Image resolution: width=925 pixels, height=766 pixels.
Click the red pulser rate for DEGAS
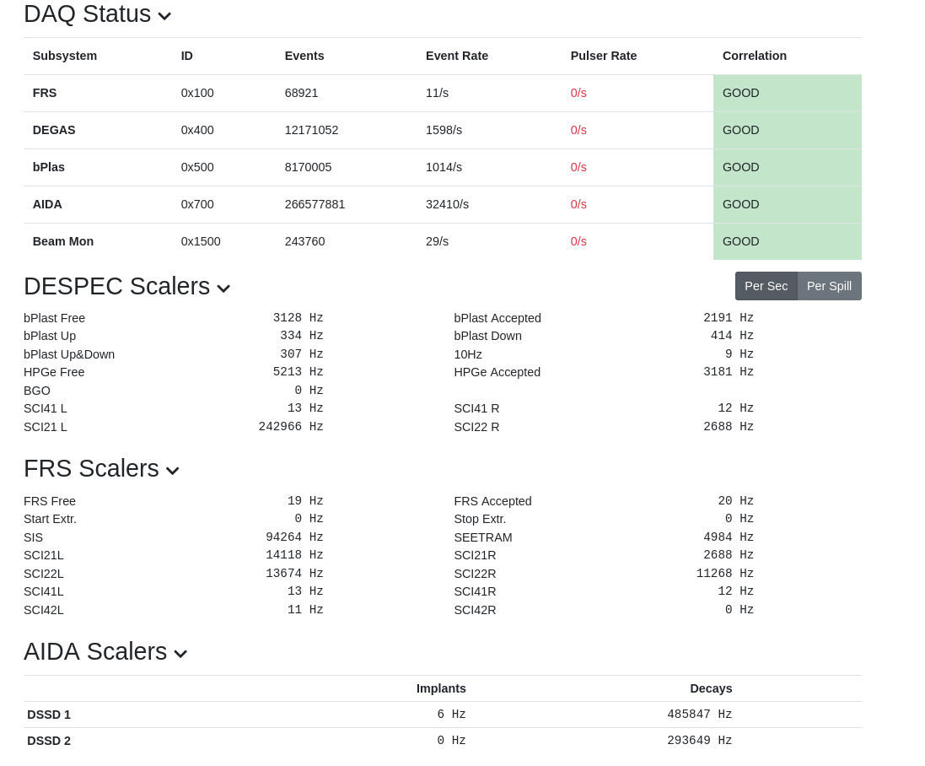coord(578,130)
